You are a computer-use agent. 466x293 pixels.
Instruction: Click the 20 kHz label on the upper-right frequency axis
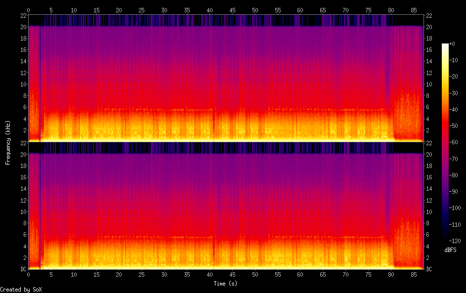pos(429,27)
